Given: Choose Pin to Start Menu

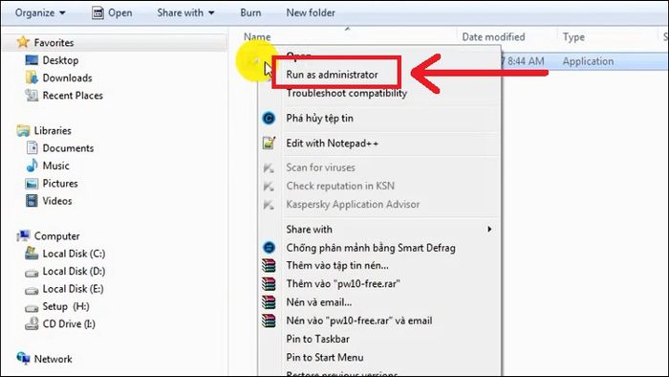Looking at the screenshot, I should coord(325,357).
